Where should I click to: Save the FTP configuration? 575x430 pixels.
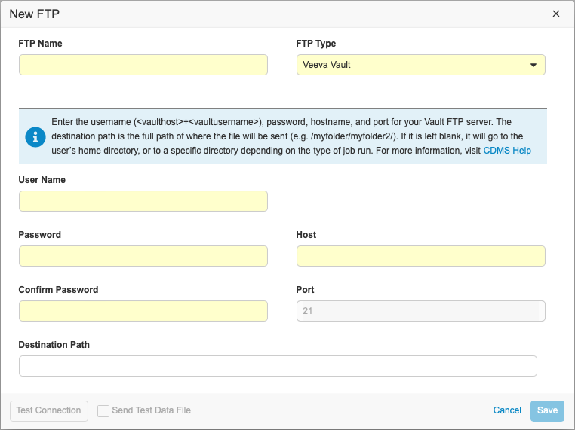coord(547,410)
